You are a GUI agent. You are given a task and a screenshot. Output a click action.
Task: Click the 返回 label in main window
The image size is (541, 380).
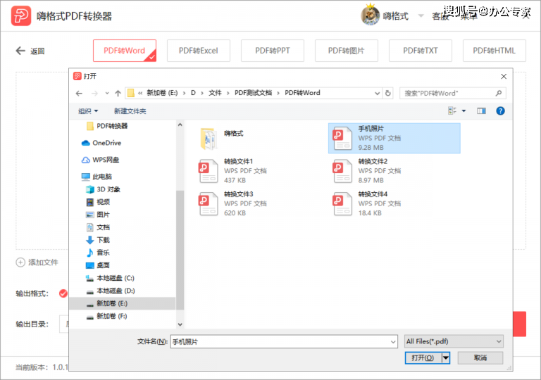pyautogui.click(x=37, y=51)
